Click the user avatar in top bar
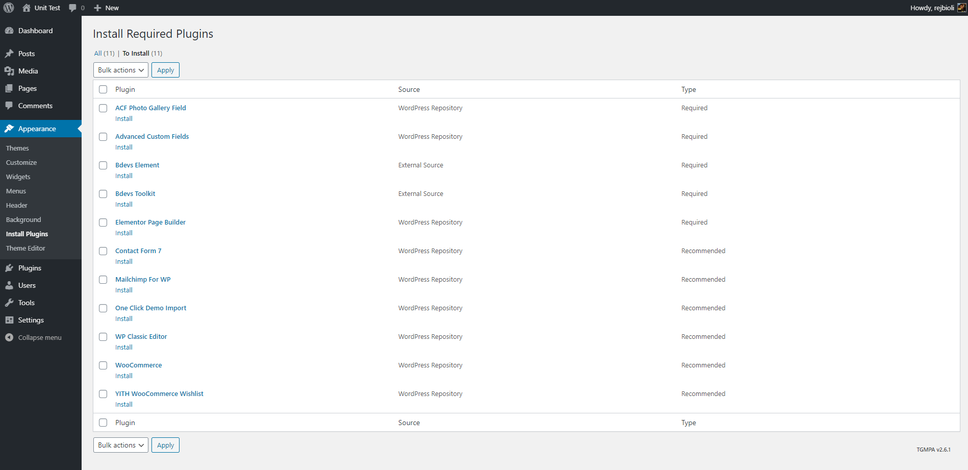The height and width of the screenshot is (470, 968). (961, 8)
